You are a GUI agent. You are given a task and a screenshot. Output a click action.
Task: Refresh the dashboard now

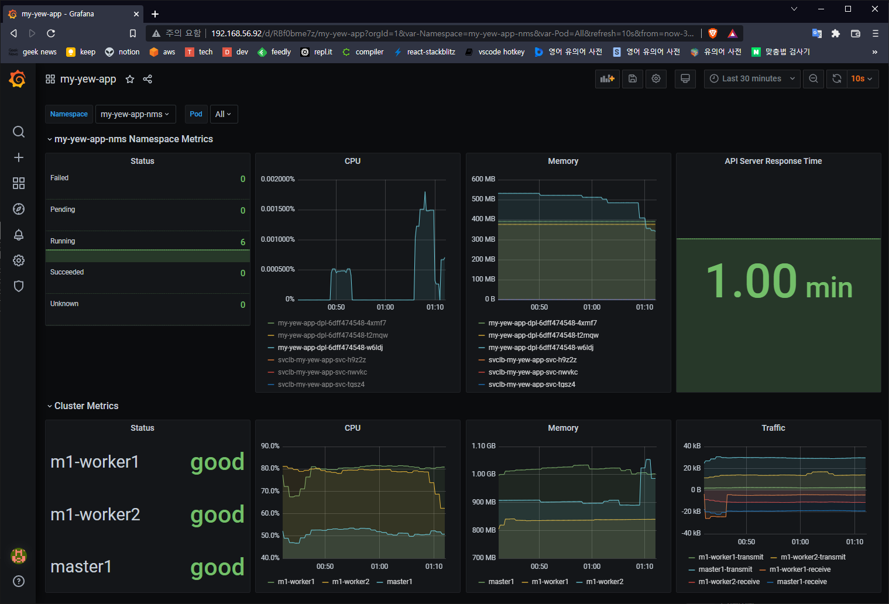837,79
